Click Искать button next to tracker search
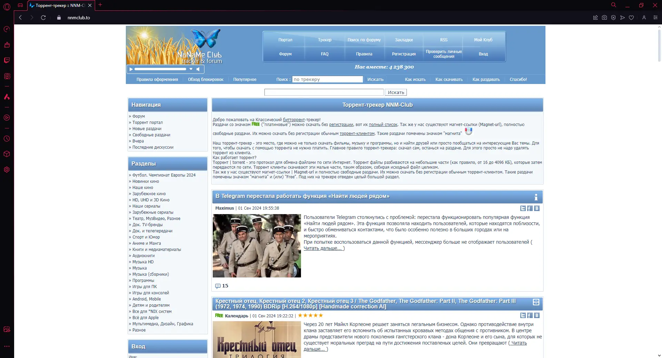 [x=375, y=80]
